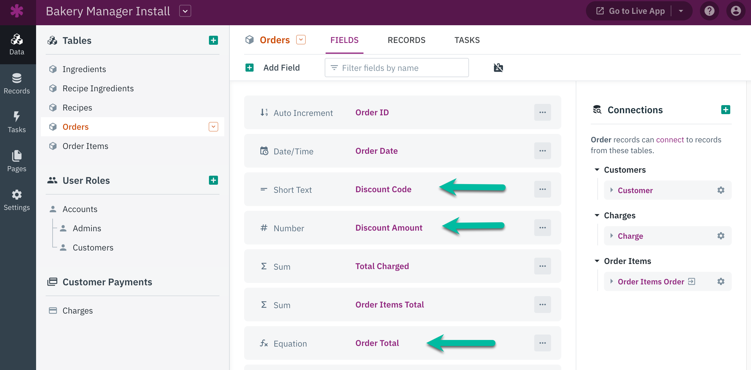The image size is (751, 370).
Task: Click the hidden fields icon beside the filter box
Action: pyautogui.click(x=498, y=68)
